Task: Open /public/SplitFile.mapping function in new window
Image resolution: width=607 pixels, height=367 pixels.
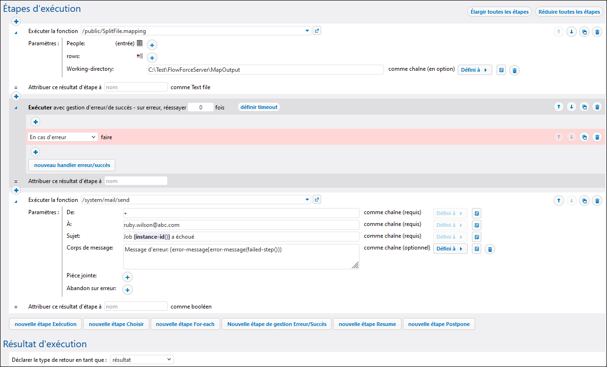Action: point(317,31)
